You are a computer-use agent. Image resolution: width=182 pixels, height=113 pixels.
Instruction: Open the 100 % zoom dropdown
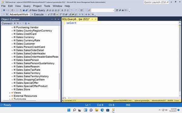69,98
